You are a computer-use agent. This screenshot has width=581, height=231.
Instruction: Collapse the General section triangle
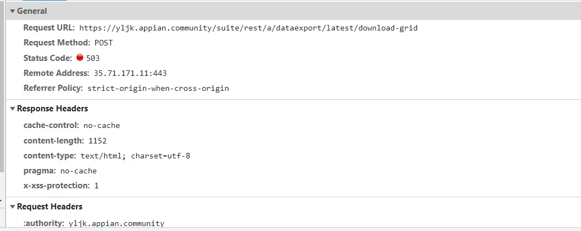(x=13, y=11)
